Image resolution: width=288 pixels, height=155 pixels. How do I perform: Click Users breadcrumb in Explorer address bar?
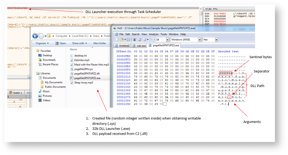click(96, 36)
